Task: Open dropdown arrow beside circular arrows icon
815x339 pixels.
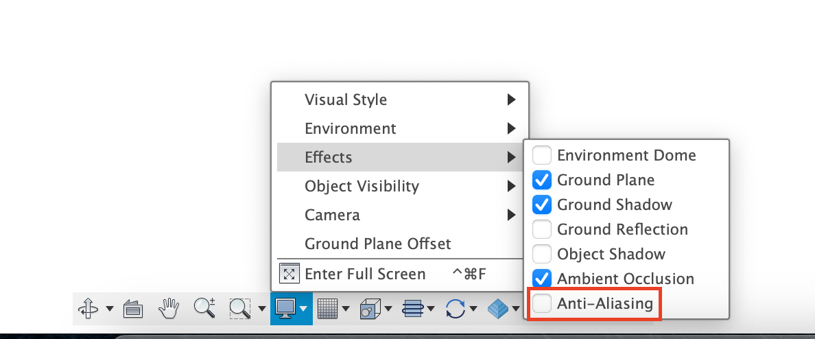Action: (473, 309)
